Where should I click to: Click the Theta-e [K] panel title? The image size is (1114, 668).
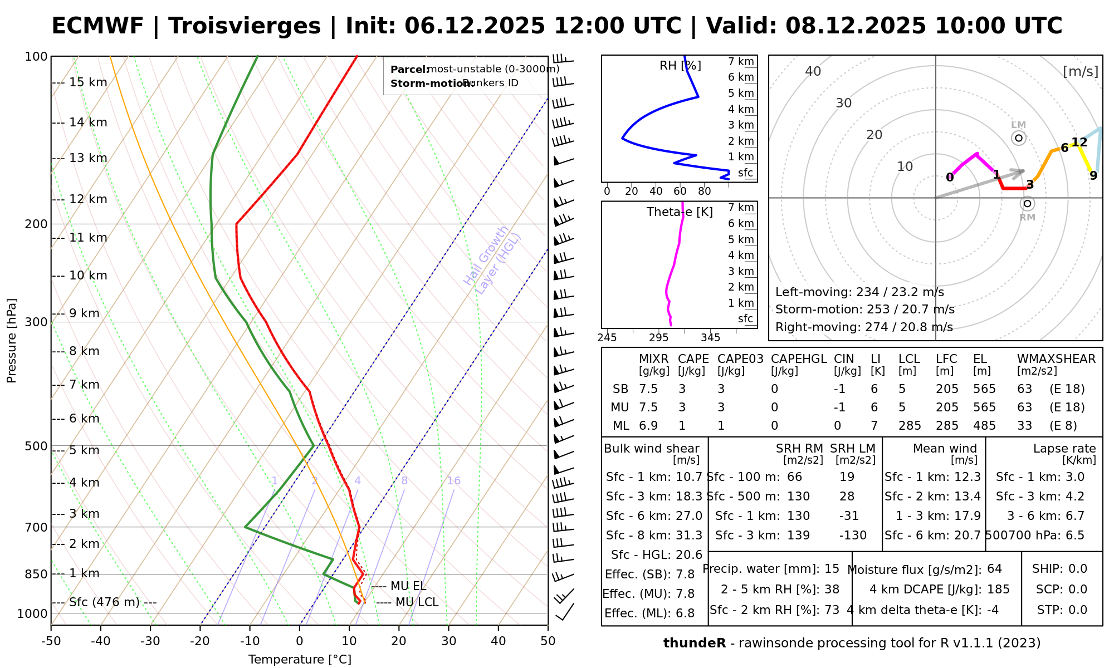pyautogui.click(x=680, y=212)
